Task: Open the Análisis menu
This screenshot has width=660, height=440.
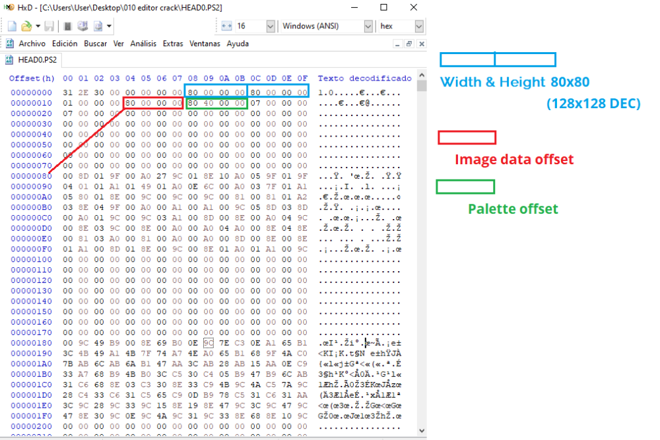Action: click(x=143, y=44)
